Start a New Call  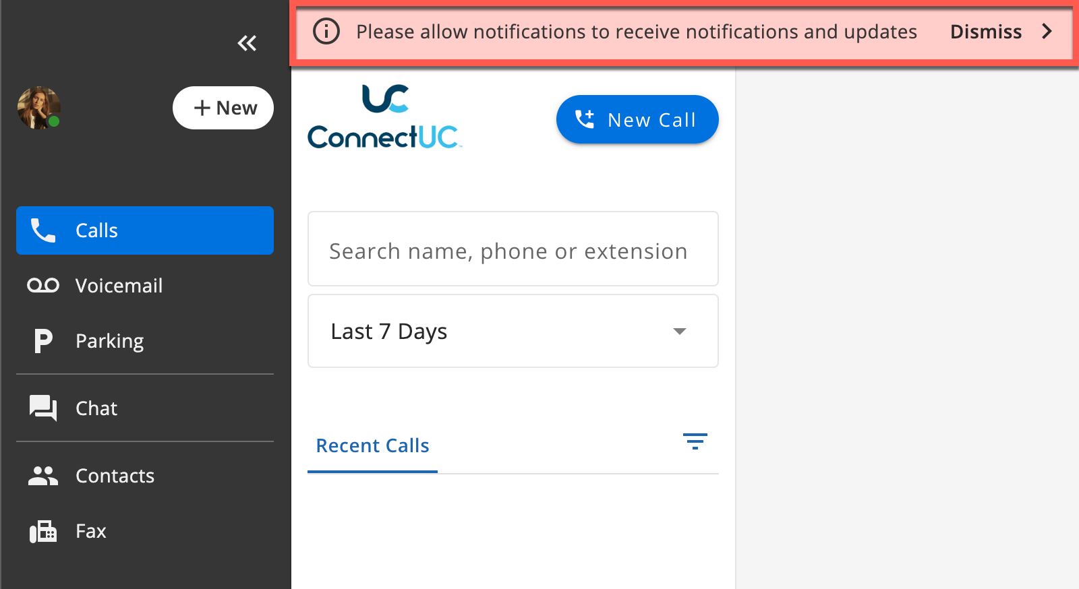(637, 119)
